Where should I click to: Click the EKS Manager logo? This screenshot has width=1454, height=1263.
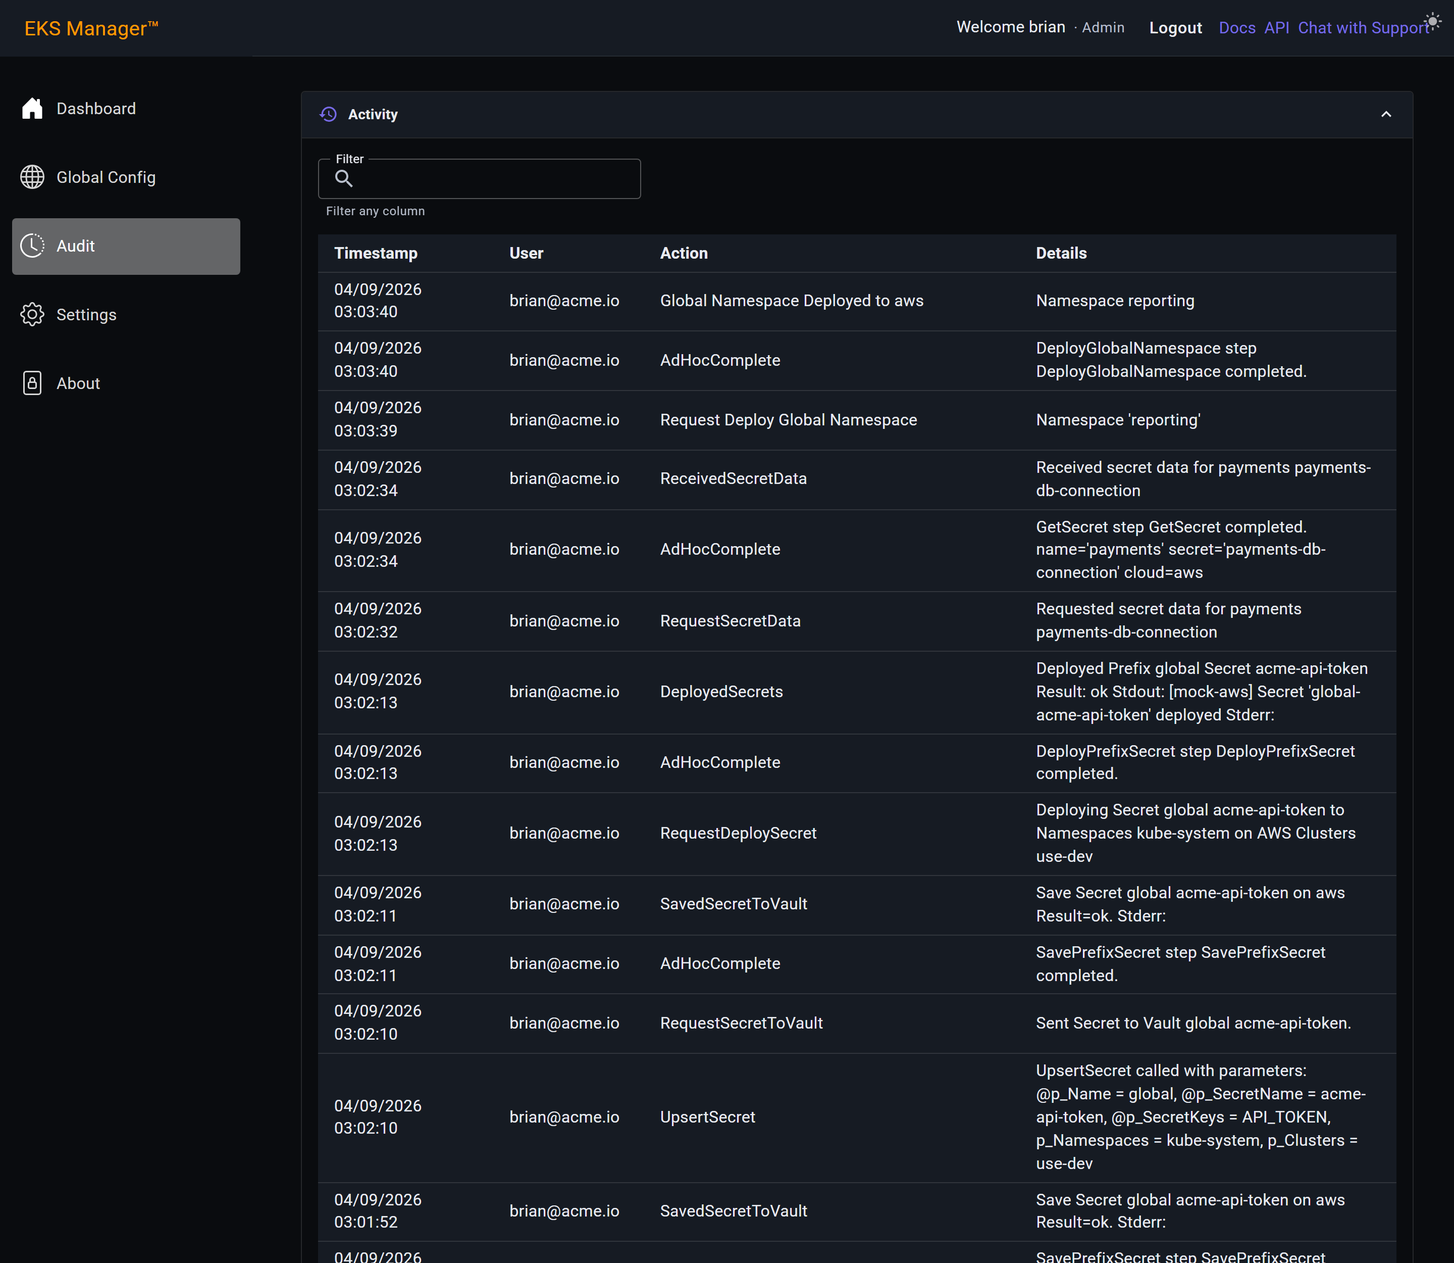click(91, 28)
